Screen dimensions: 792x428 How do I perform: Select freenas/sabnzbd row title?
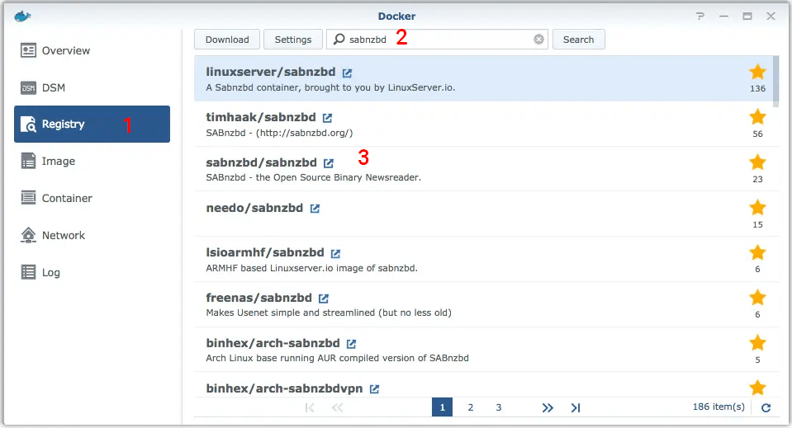pyautogui.click(x=259, y=298)
